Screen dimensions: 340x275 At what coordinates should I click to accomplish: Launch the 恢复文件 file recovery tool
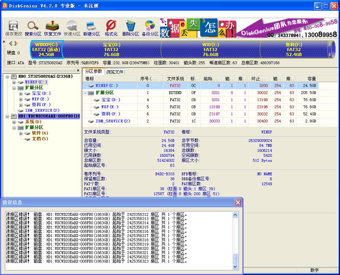pos(53,28)
